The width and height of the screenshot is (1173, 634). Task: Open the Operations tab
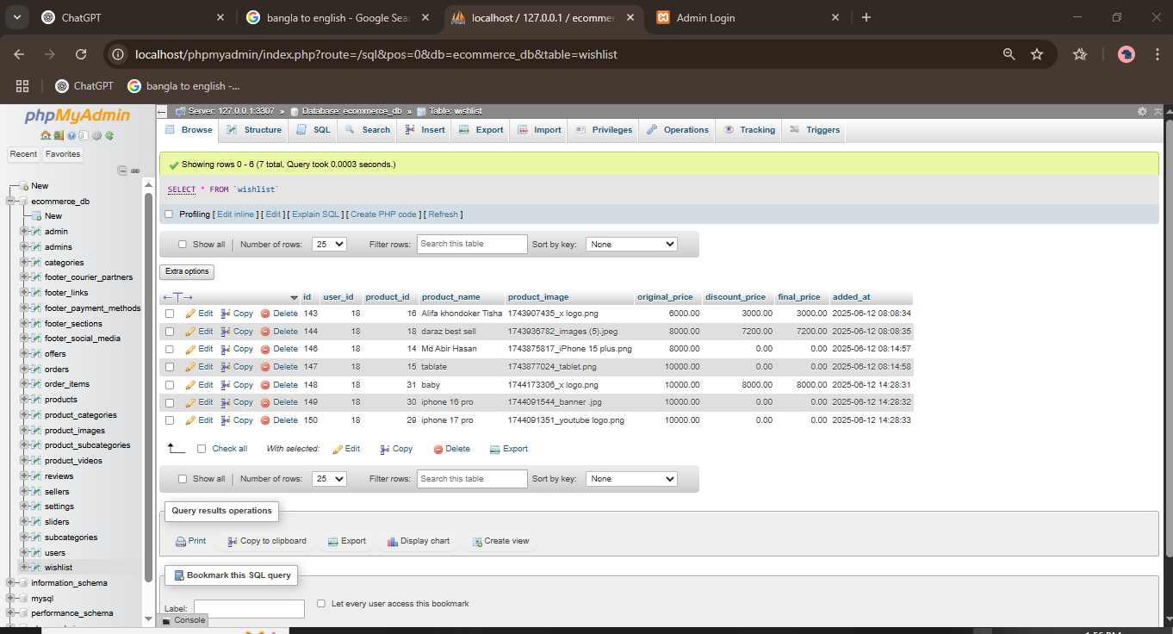677,130
